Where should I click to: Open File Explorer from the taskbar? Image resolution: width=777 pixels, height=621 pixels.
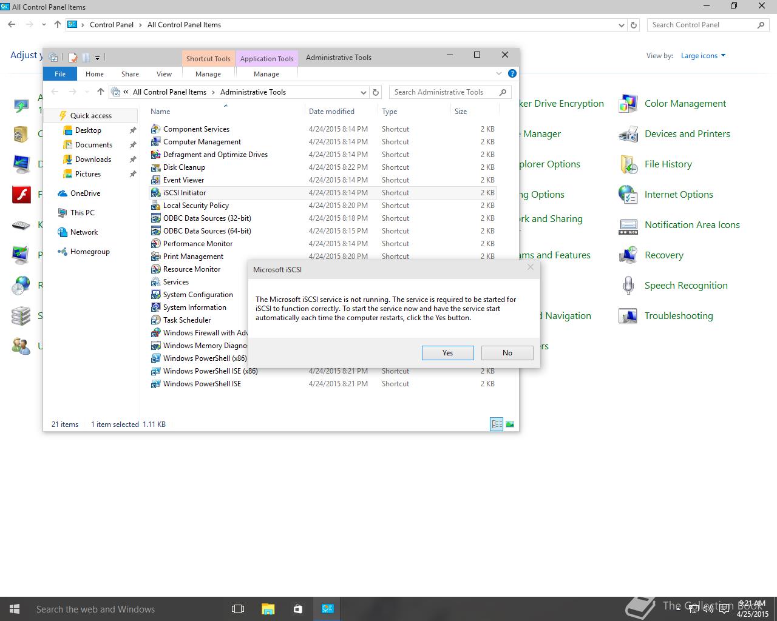[268, 609]
